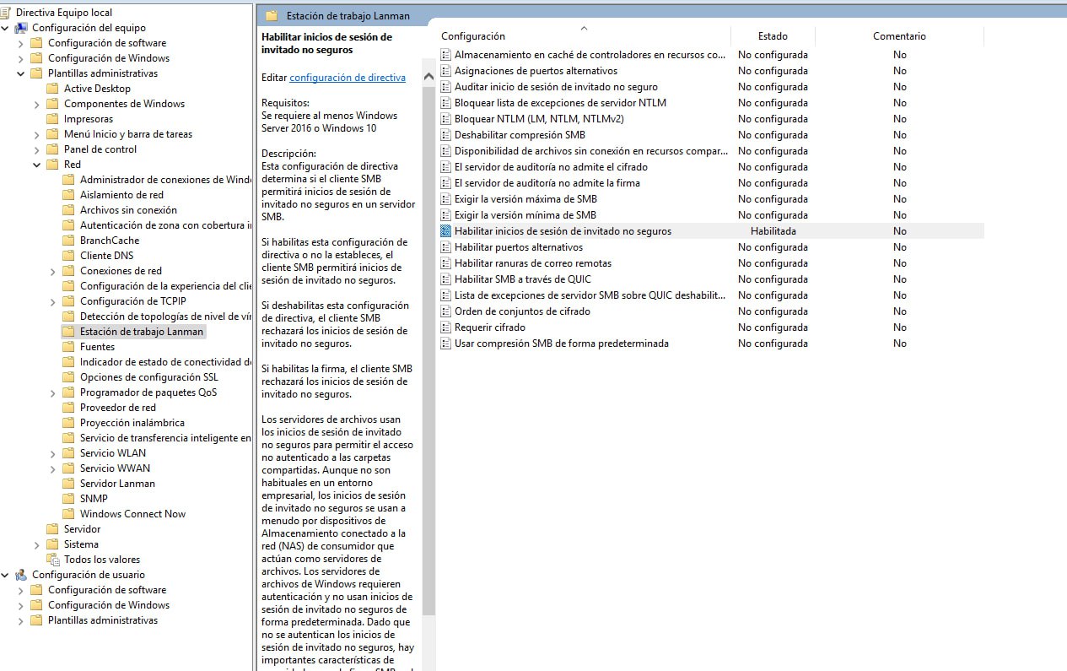Image resolution: width=1067 pixels, height=671 pixels.
Task: Click the policy icon beside Orden de conjuntos de cifrado
Action: pyautogui.click(x=446, y=311)
